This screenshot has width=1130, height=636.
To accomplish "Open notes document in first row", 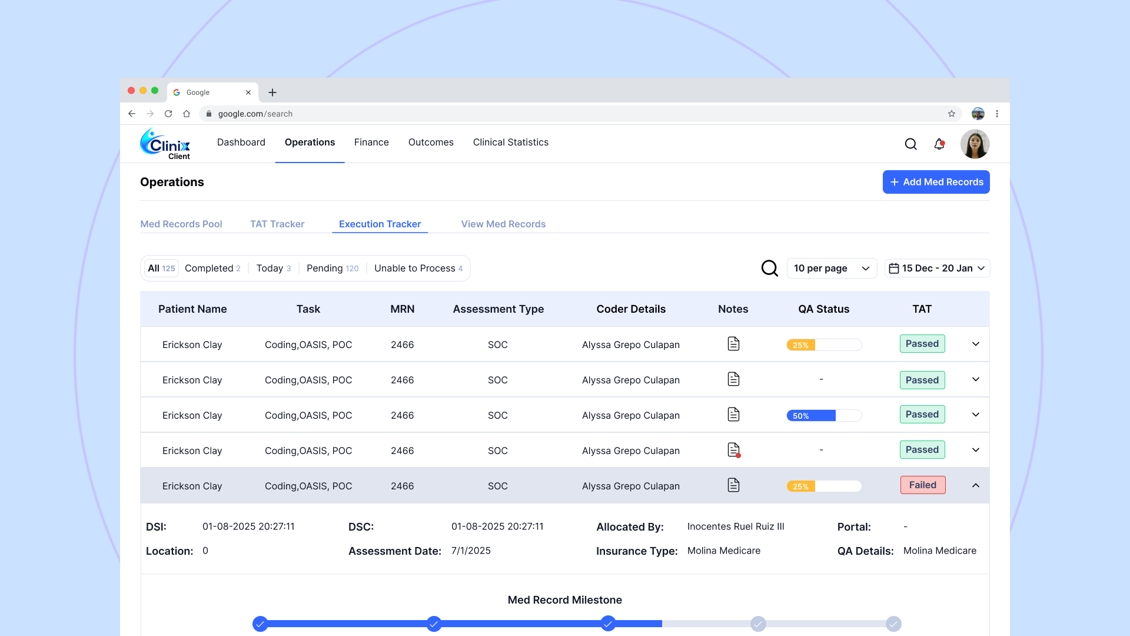I will pos(733,344).
